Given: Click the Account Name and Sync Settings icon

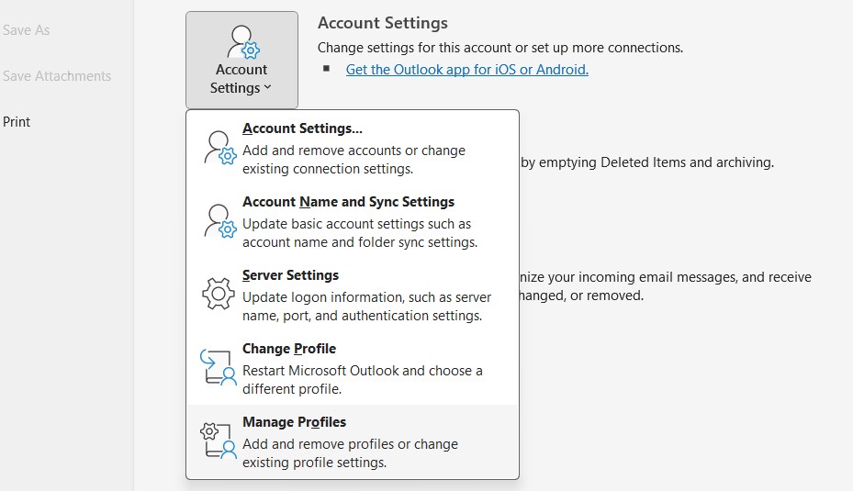Looking at the screenshot, I should pos(219,221).
